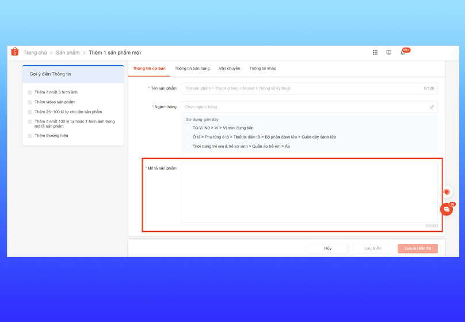This screenshot has height=322, width=465.
Task: Select recent category Túi Ví Nữ radio
Action: pos(188,128)
